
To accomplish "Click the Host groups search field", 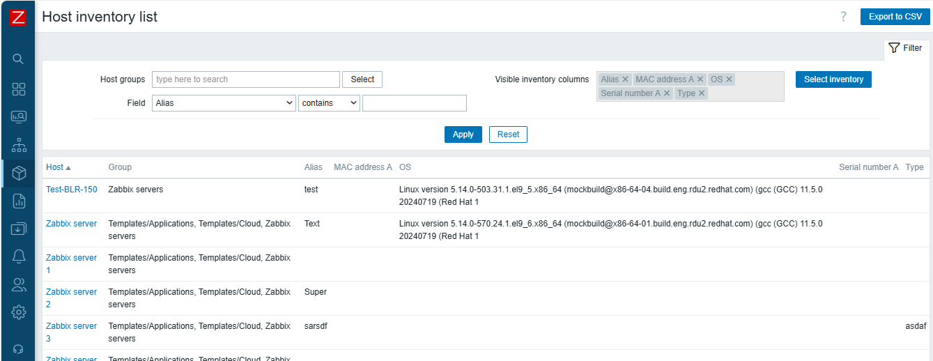I will 245,79.
